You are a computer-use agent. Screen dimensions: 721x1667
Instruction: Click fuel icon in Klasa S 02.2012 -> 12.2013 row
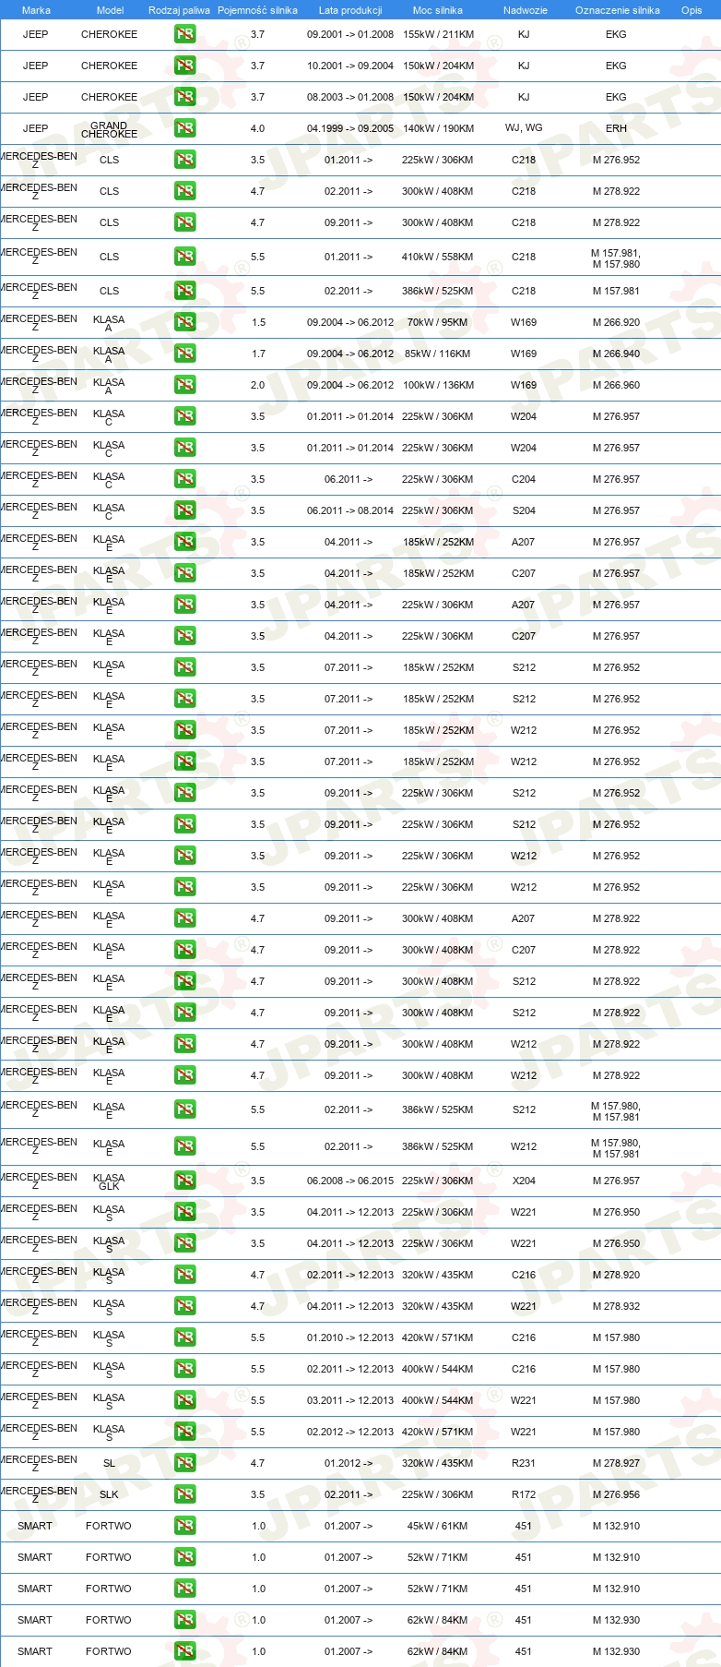[184, 1432]
